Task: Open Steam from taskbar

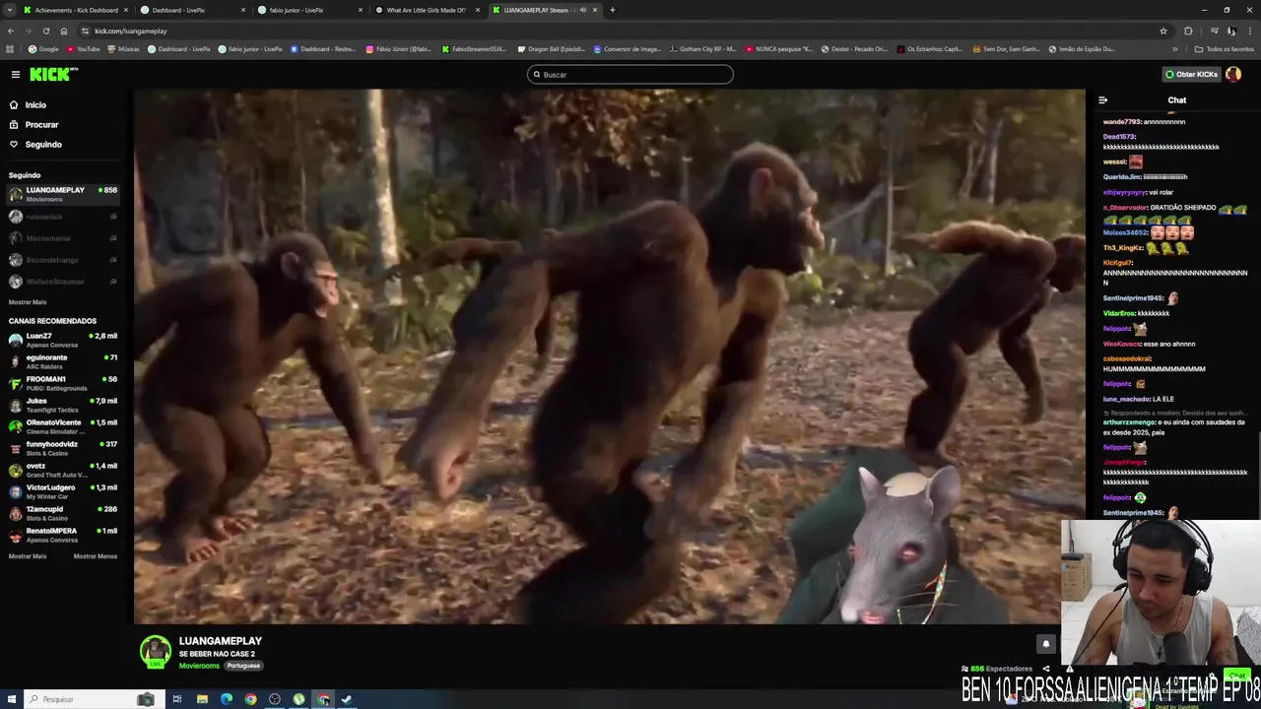Action: click(x=347, y=699)
